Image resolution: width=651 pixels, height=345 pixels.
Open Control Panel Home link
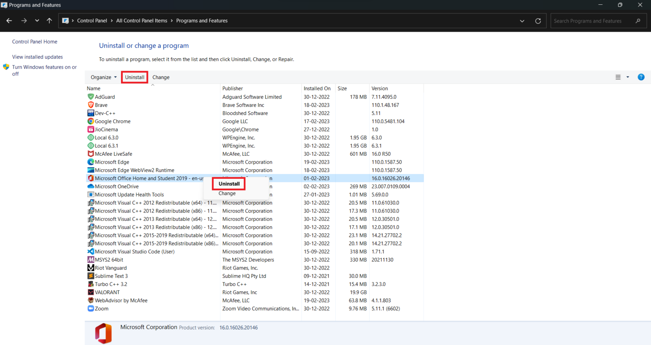(x=35, y=42)
